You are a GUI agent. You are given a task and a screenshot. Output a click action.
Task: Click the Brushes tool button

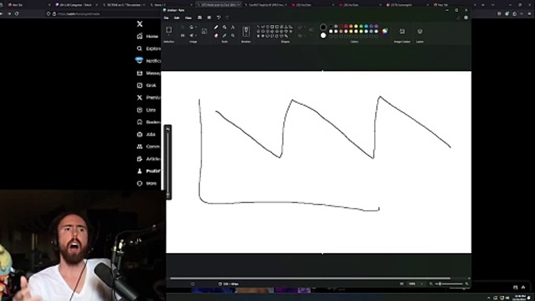coord(246,31)
